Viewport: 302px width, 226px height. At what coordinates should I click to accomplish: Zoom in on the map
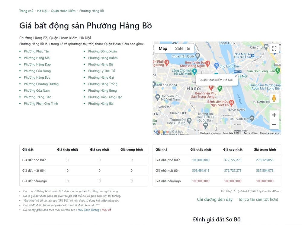274,115
